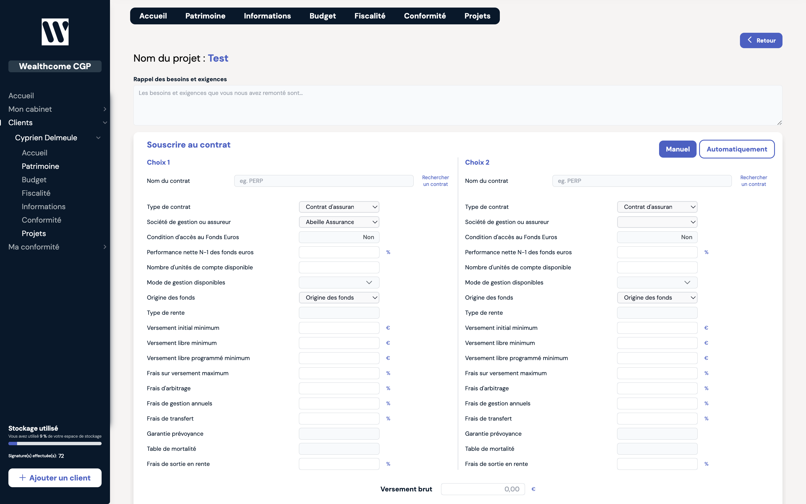Image resolution: width=806 pixels, height=504 pixels.
Task: Switch to the Conformité top tab
Action: [x=425, y=16]
